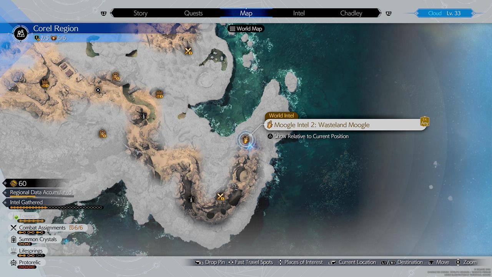Select the tower marker in the map center
The image size is (492, 277).
tap(144, 115)
